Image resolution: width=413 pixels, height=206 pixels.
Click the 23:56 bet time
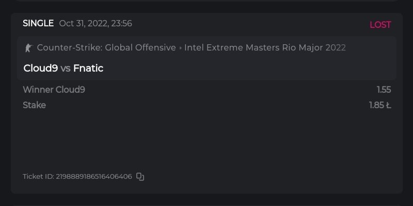[x=121, y=23]
